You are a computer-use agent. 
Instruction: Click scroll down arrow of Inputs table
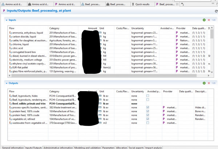(212, 72)
